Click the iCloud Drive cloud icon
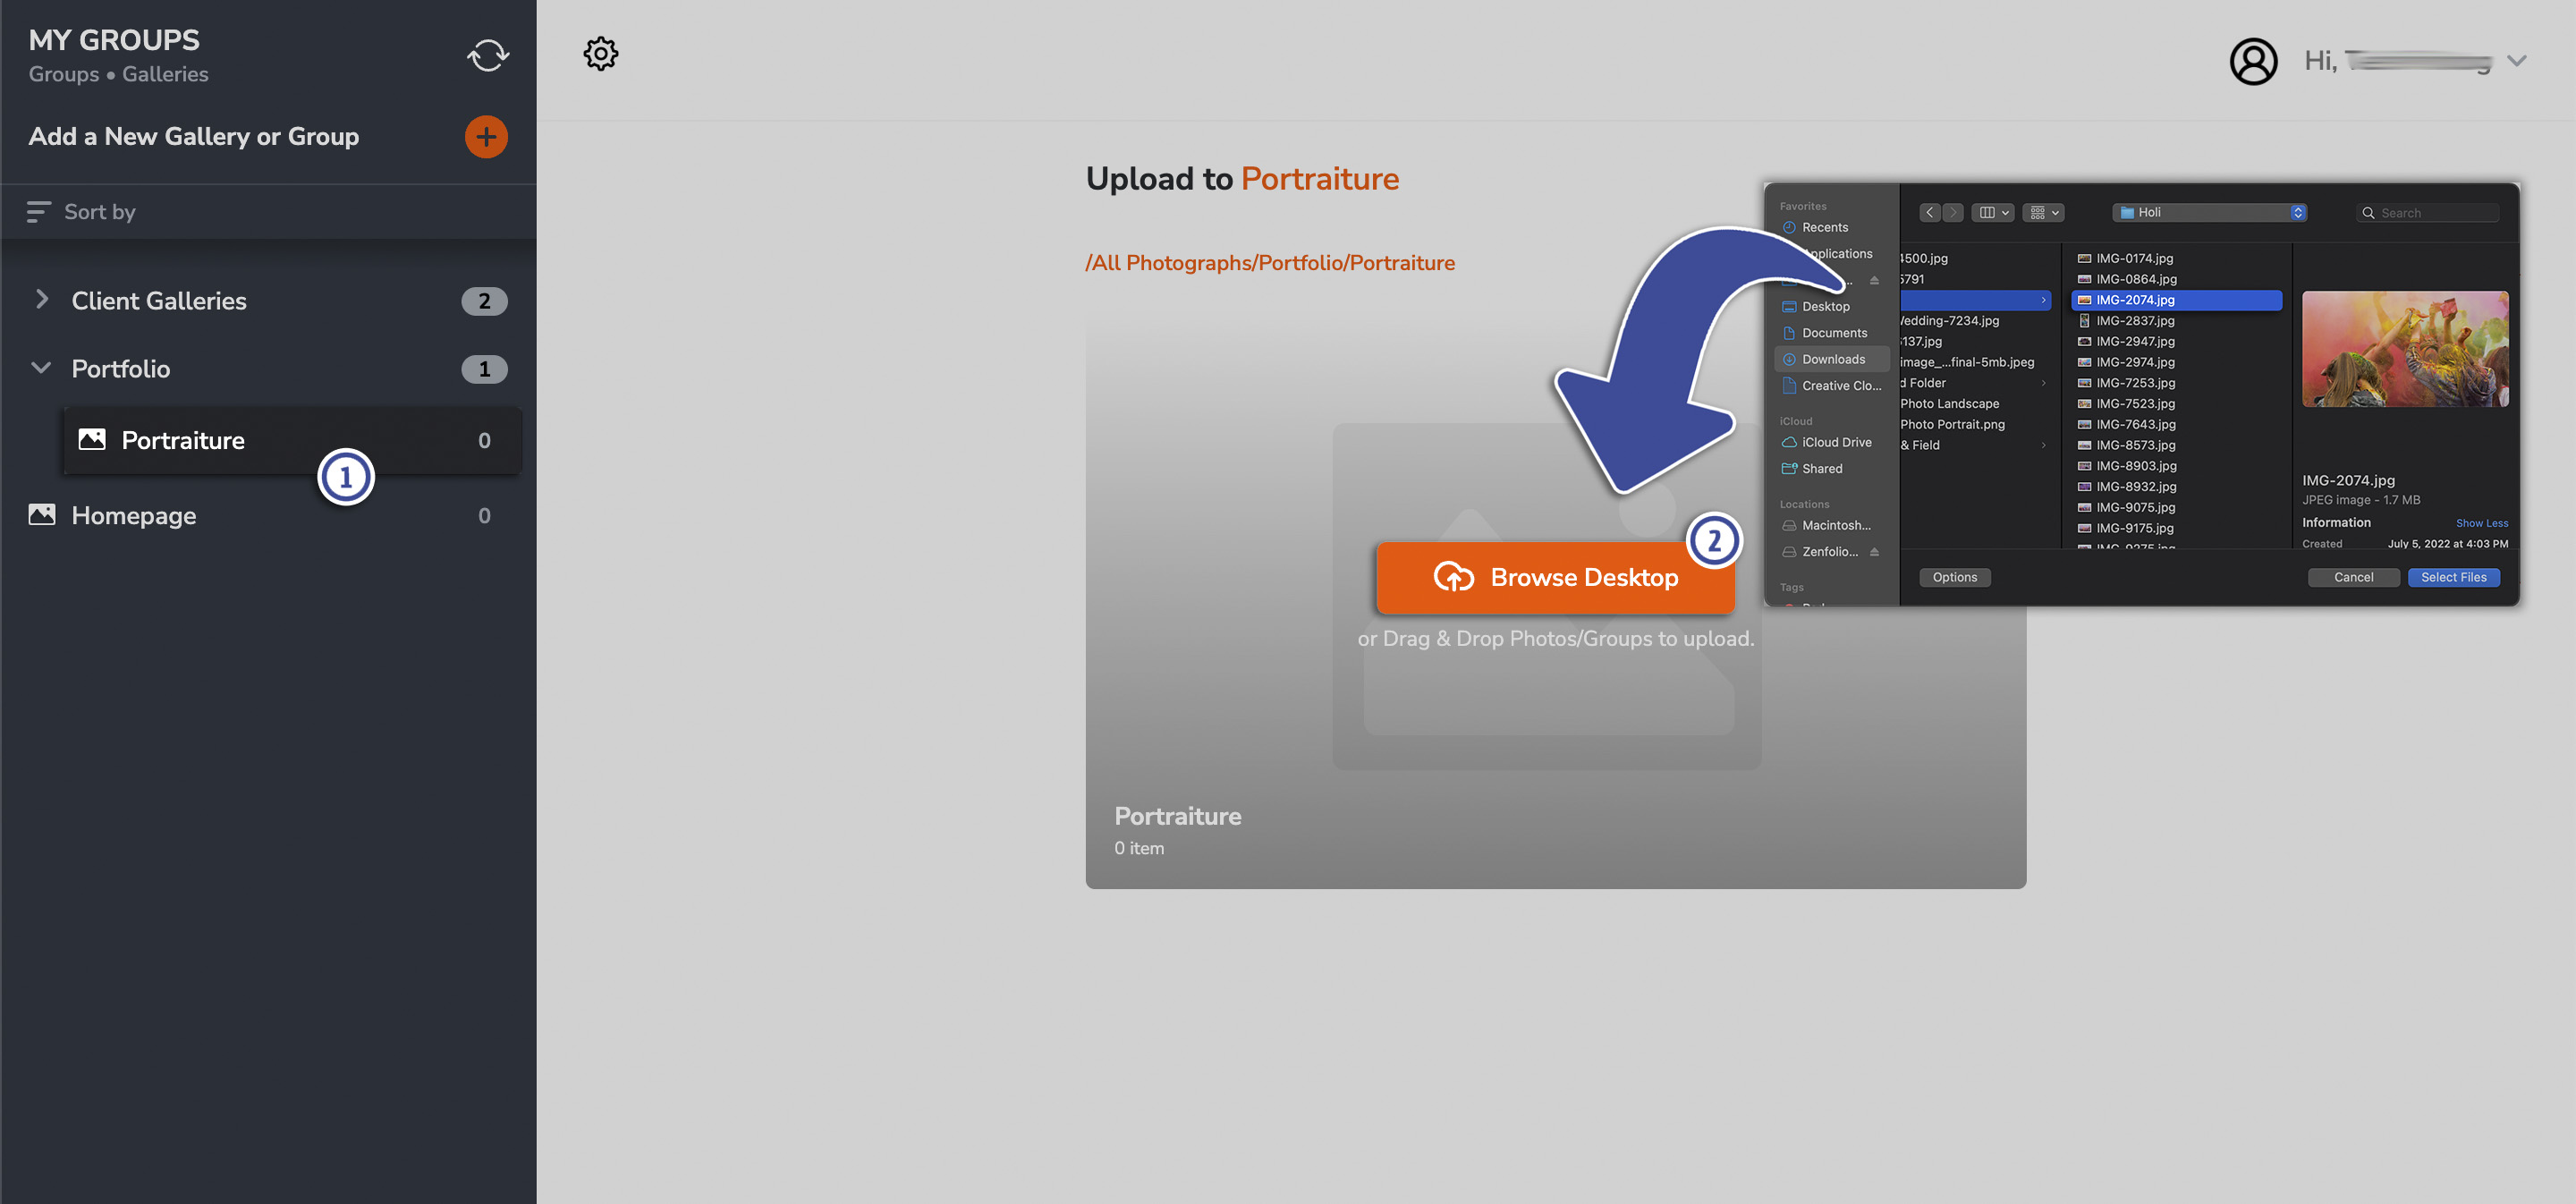Screen dimensions: 2576x1204 click(1789, 441)
